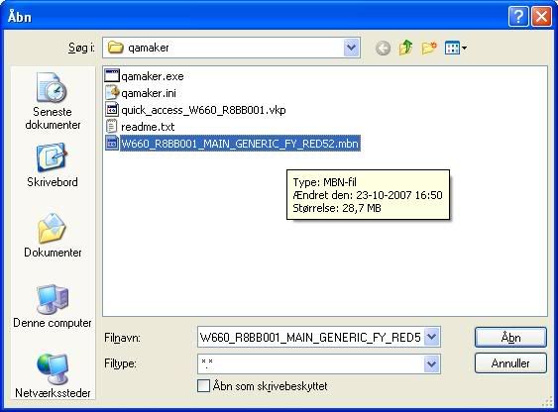Create a new folder
This screenshot has height=412, width=558.
pos(429,48)
